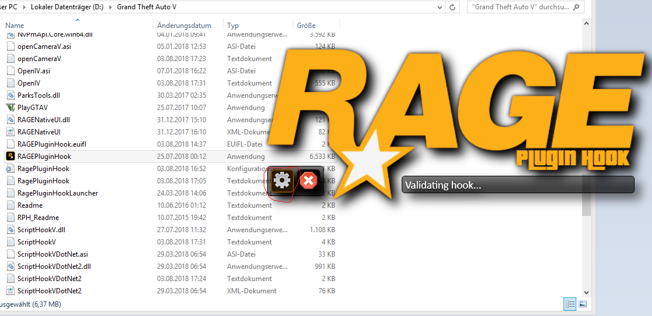The height and width of the screenshot is (316, 652).
Task: Click the NvPmApi.Core.win64.dll file icon
Action: 11,34
